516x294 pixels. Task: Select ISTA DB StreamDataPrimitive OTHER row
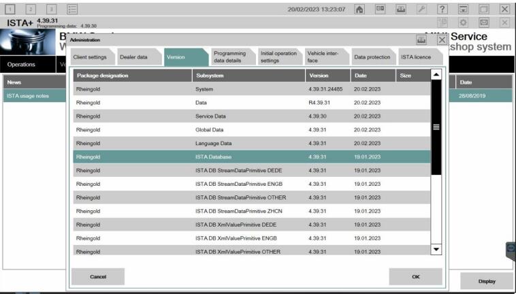click(x=252, y=197)
